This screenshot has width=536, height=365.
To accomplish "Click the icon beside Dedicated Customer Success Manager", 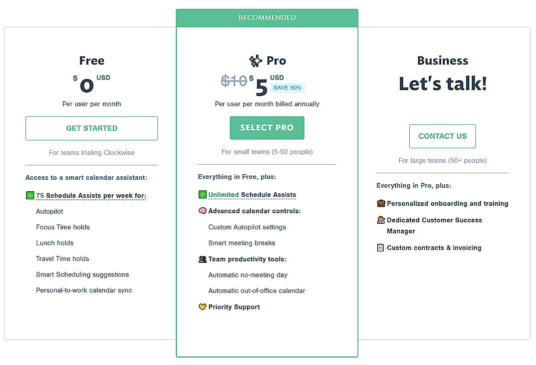I will [x=381, y=220].
